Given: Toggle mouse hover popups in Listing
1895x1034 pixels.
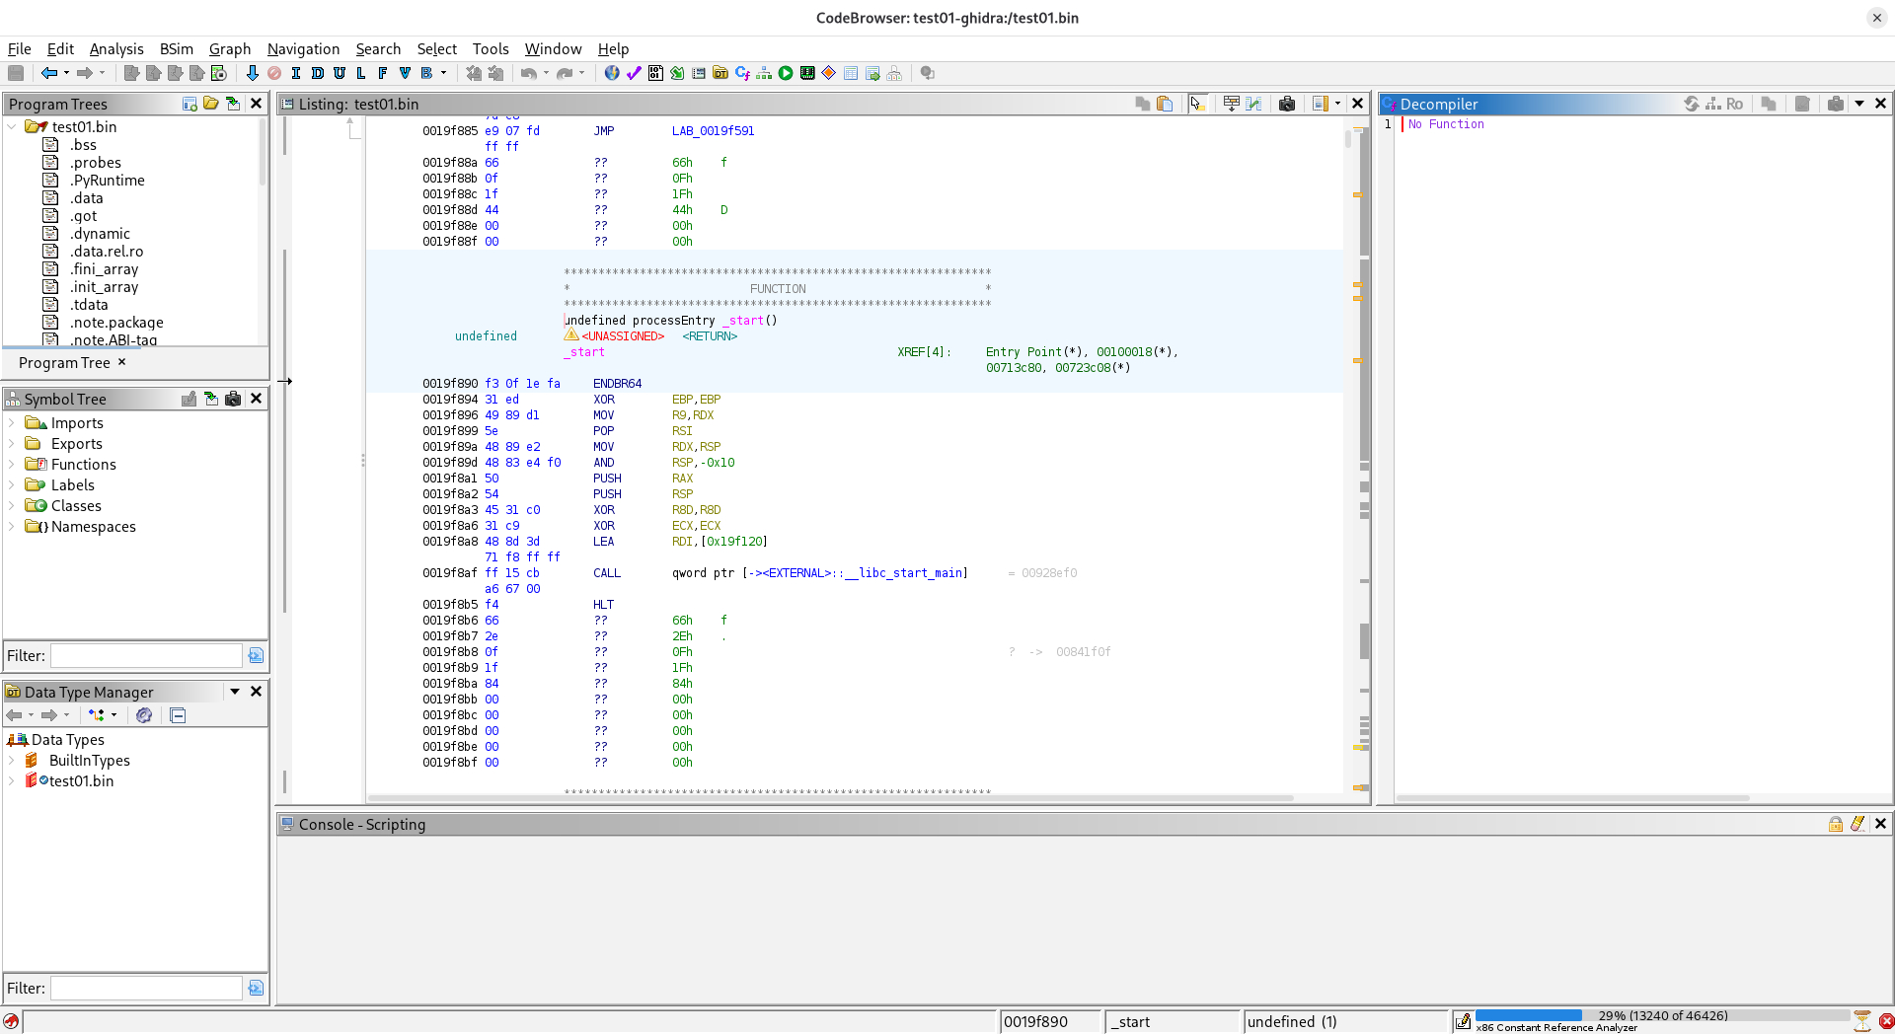Looking at the screenshot, I should (x=1197, y=104).
